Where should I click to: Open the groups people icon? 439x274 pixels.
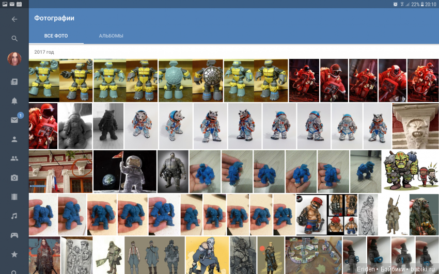[14, 158]
